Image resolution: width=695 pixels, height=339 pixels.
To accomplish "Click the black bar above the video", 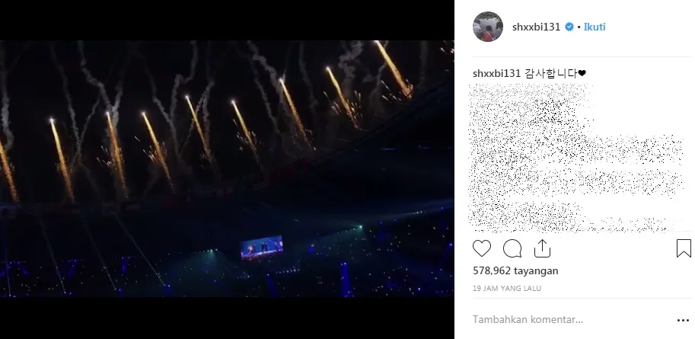I will [x=227, y=21].
